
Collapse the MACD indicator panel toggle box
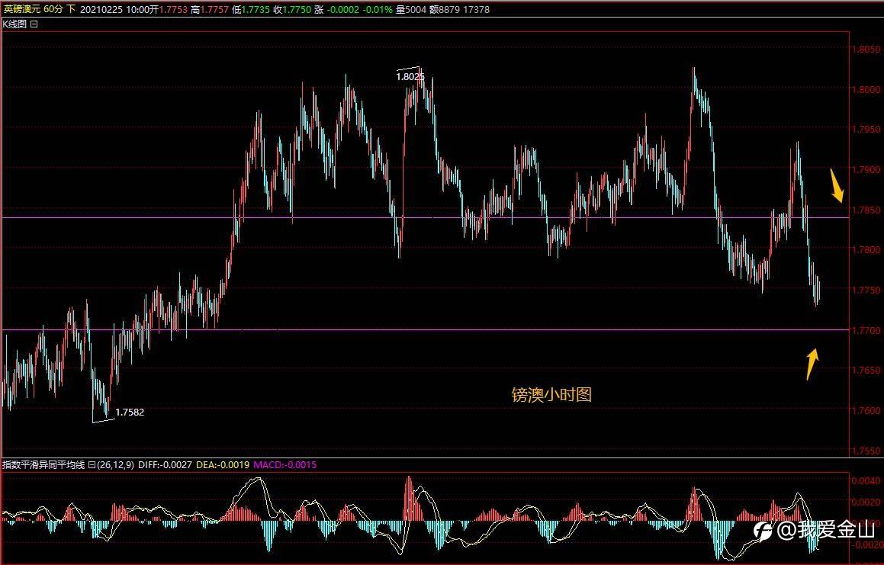[92, 465]
